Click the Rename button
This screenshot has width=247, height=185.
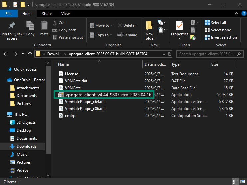coord(127,35)
